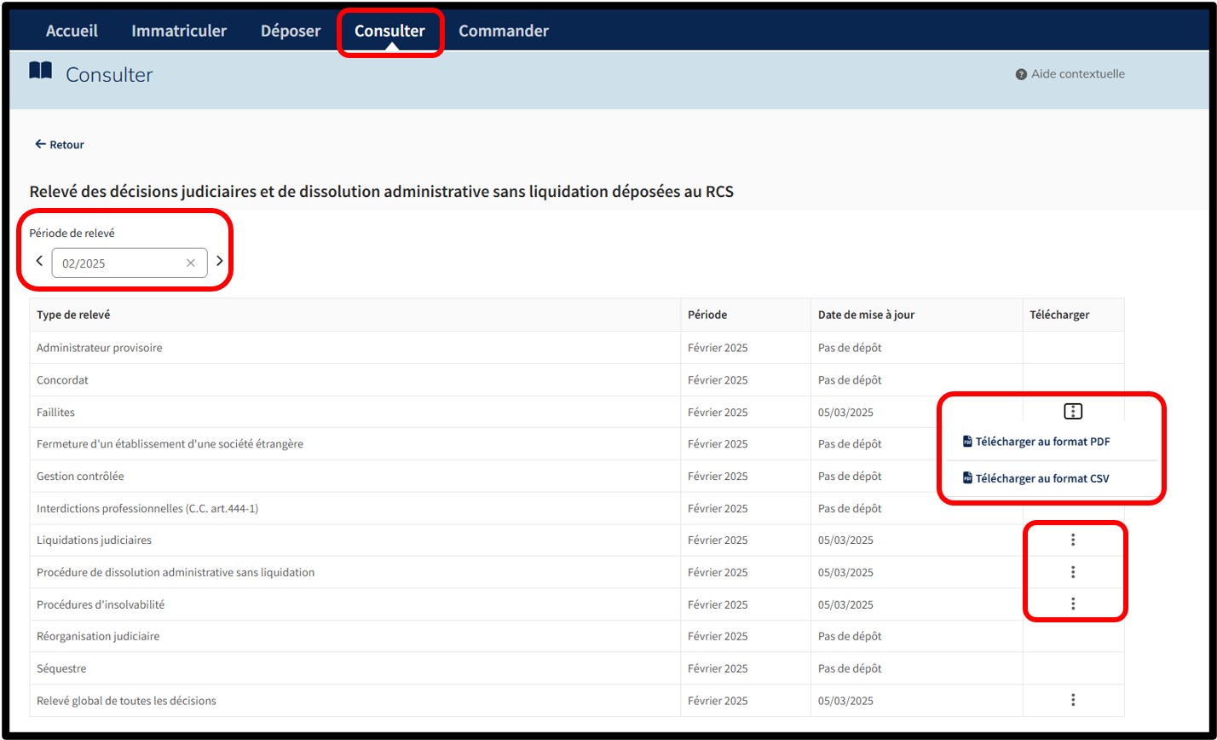Screen dimensions: 1217x740
Task: Open three-dot menu for Faillites row
Action: [1073, 412]
